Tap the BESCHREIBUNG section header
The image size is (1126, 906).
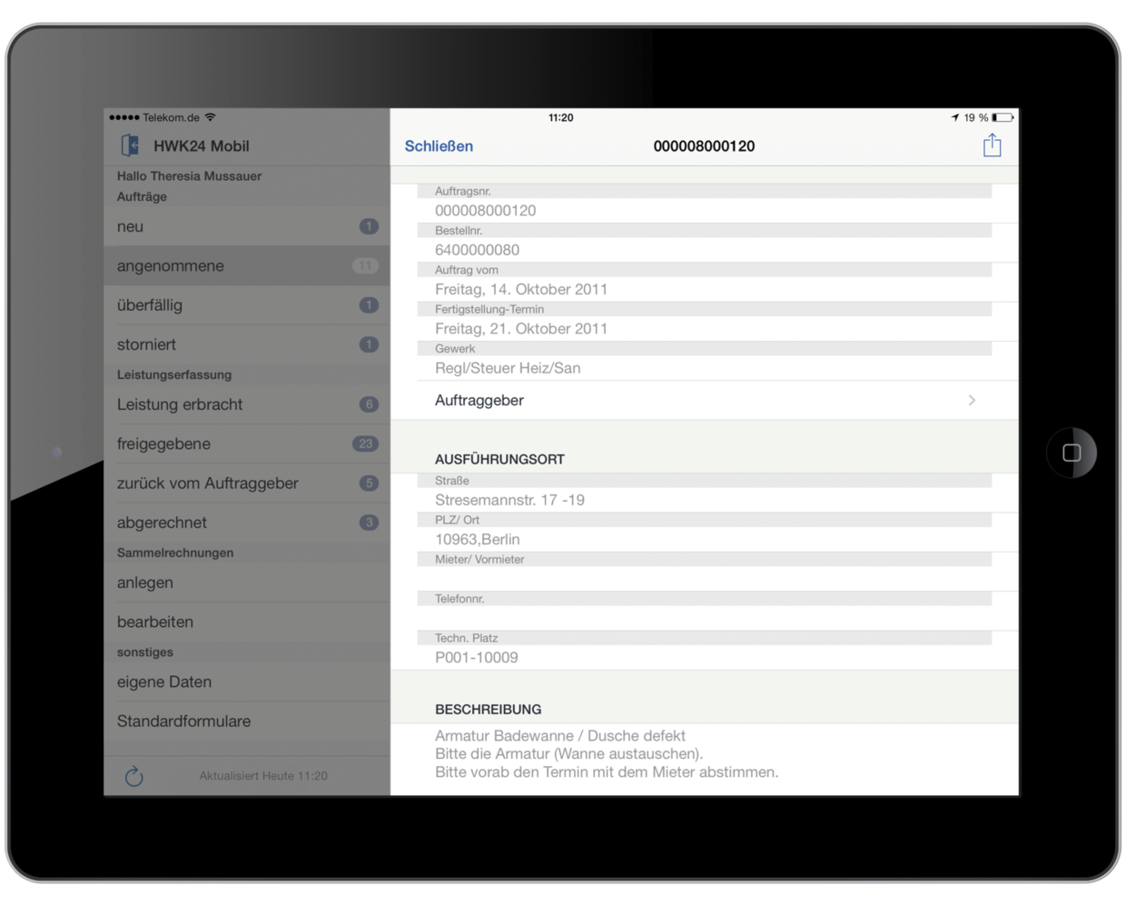click(x=489, y=710)
